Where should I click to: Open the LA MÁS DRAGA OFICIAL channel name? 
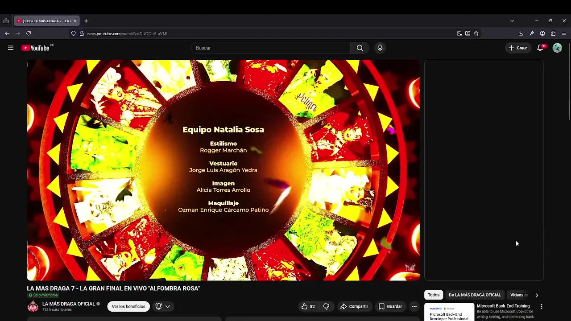coord(69,304)
